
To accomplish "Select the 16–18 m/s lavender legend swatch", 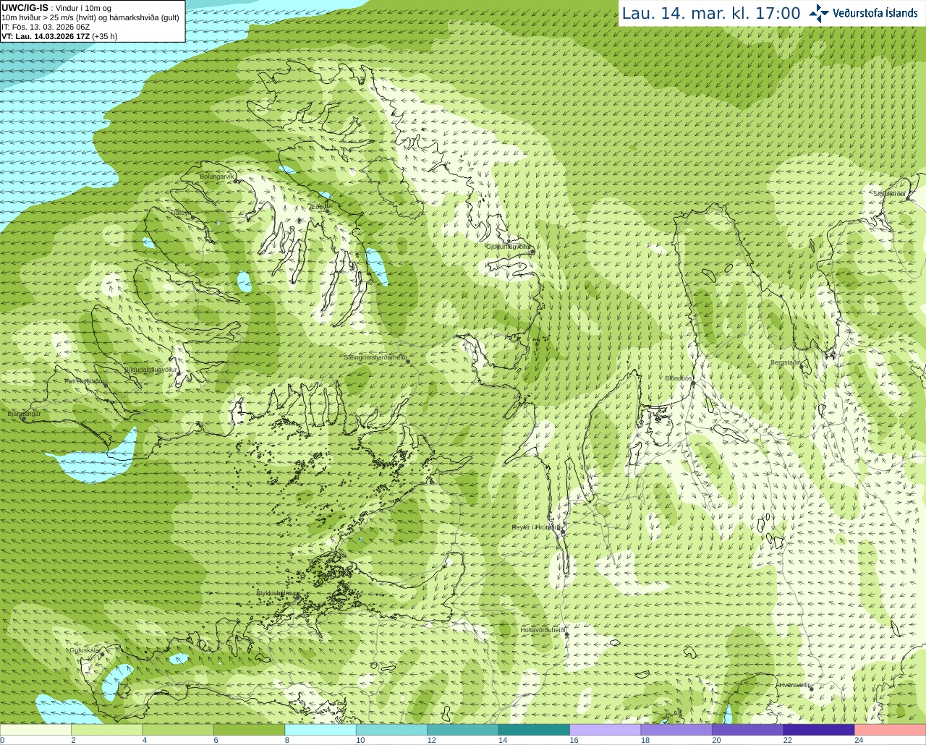I will point(606,730).
